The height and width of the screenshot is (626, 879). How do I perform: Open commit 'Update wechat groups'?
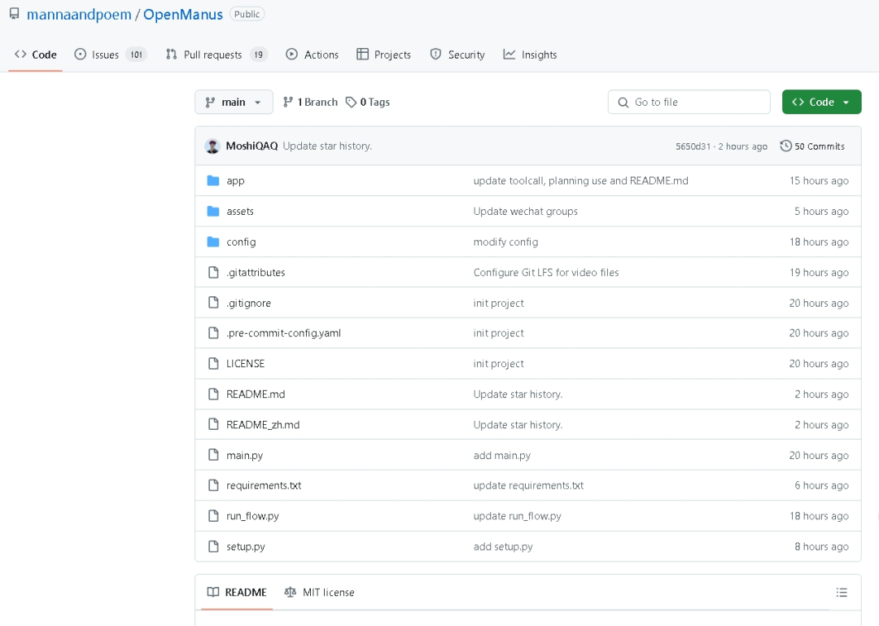click(525, 212)
